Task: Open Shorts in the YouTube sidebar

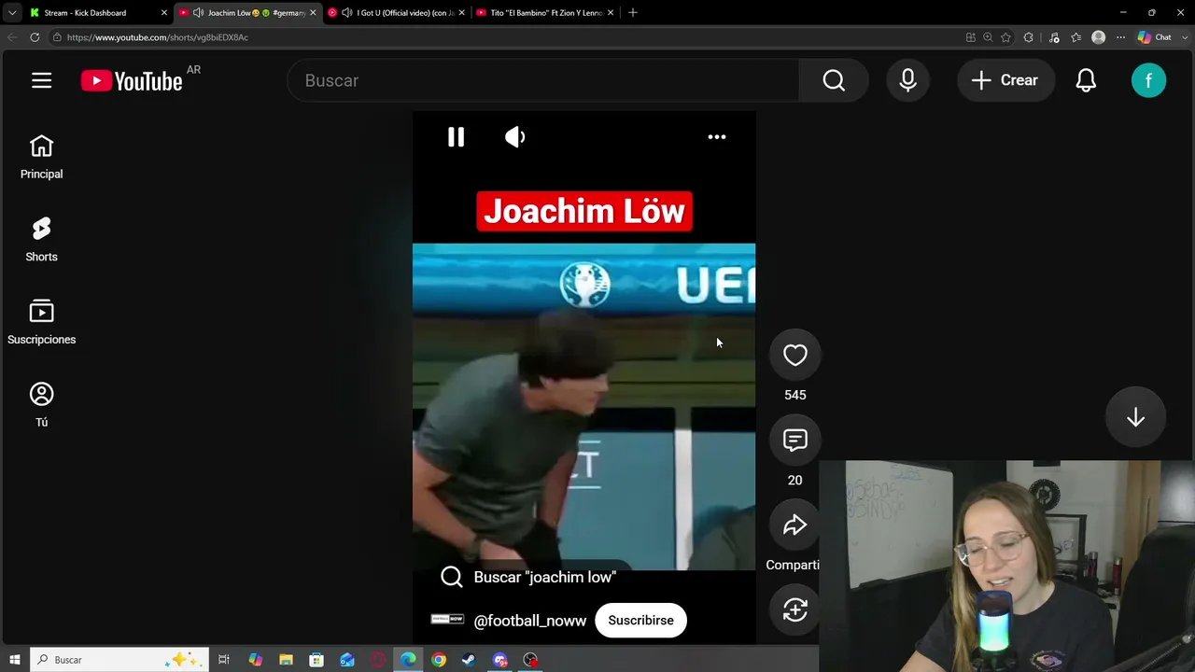Action: point(41,240)
